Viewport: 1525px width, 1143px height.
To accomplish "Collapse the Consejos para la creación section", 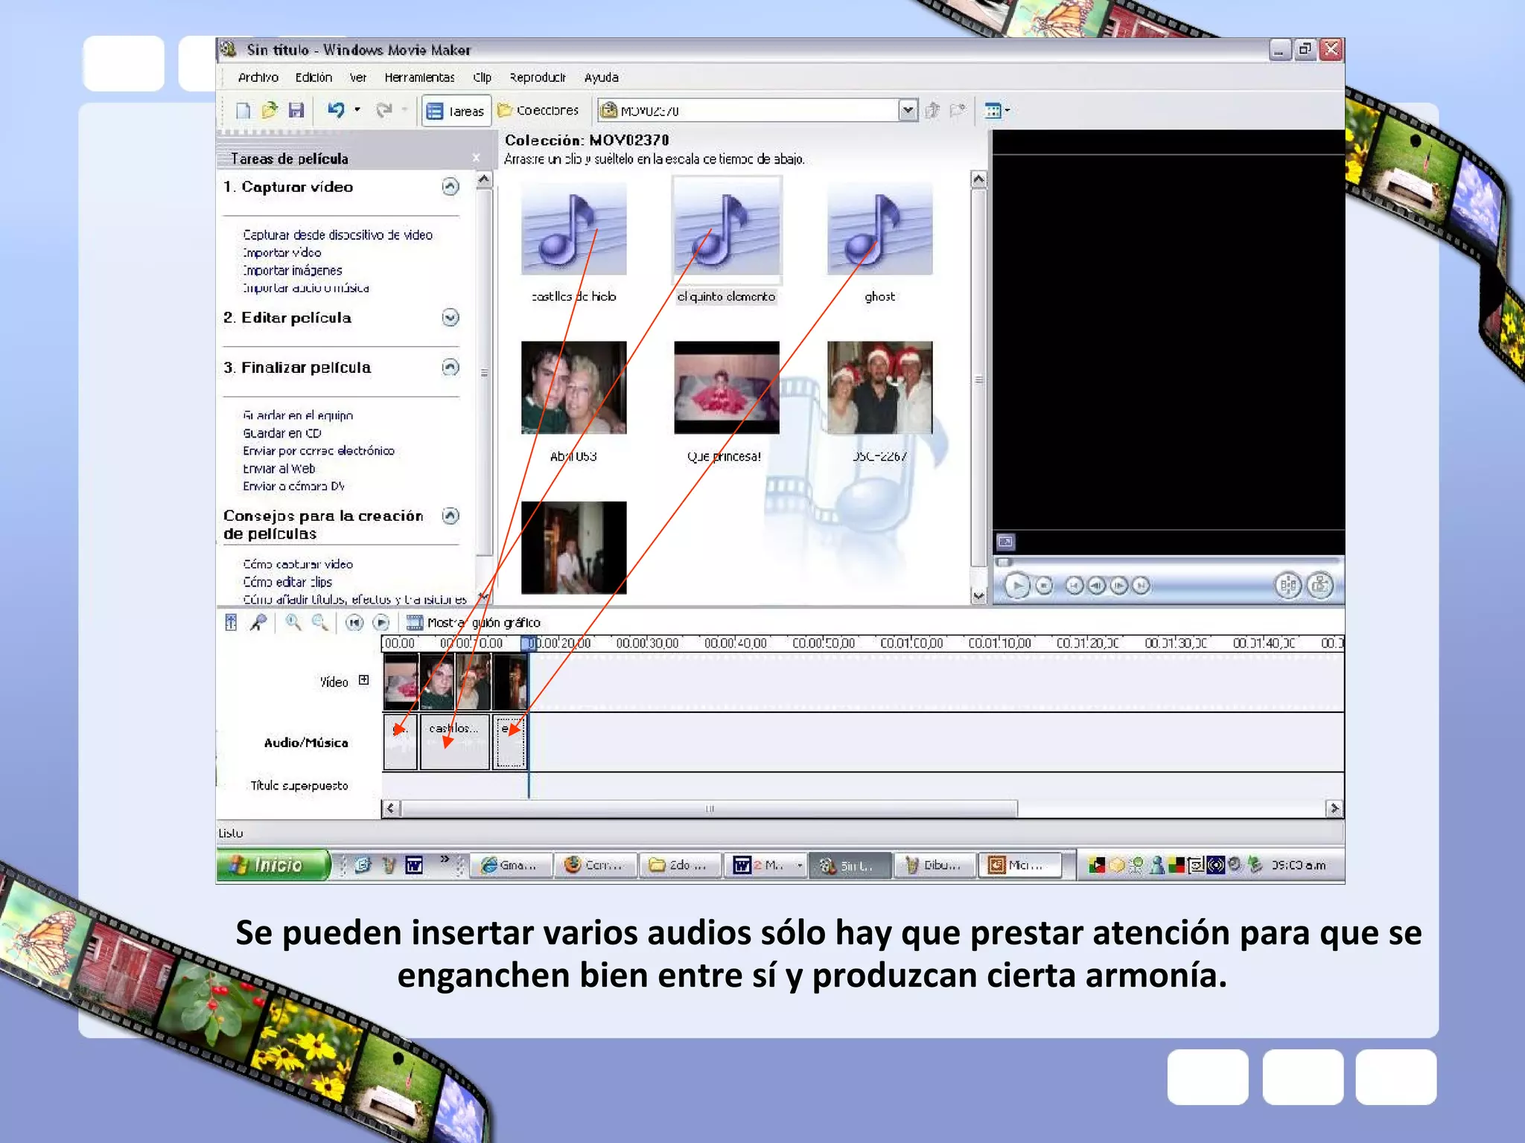I will 450,516.
